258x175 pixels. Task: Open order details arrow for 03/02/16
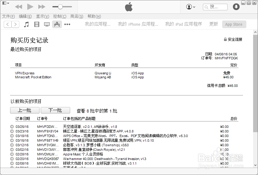click(x=12, y=150)
